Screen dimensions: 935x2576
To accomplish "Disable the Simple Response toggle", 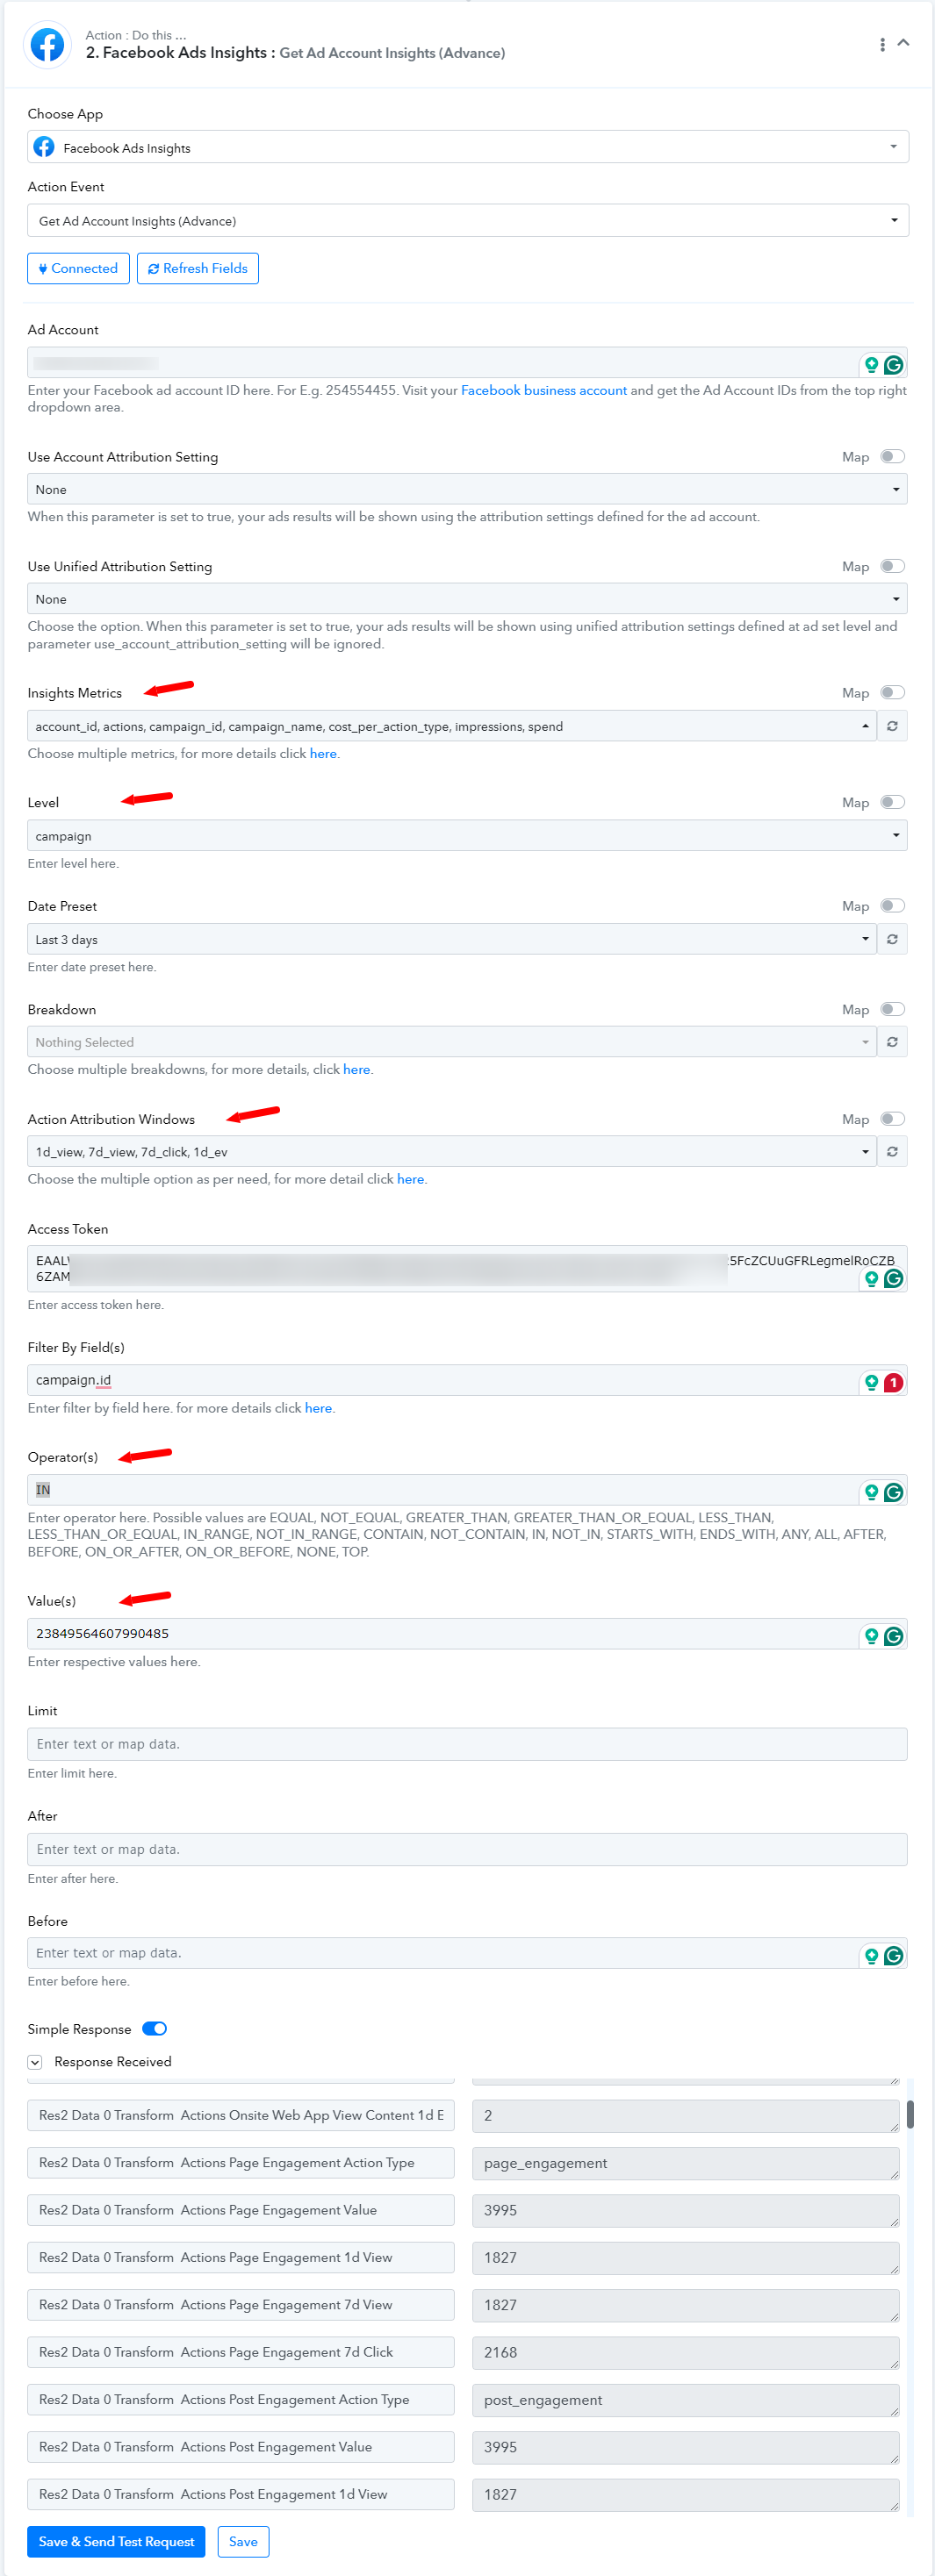I will (155, 2029).
